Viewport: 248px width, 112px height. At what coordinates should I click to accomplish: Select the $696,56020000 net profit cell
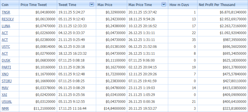(223, 47)
